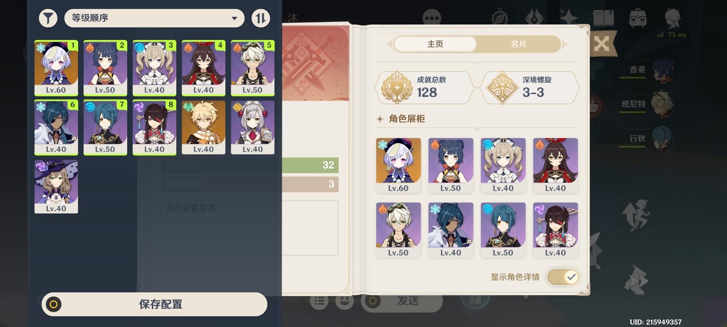727x327 pixels.
Task: Open the 深境螺旋 3-3 badge
Action: (x=530, y=87)
